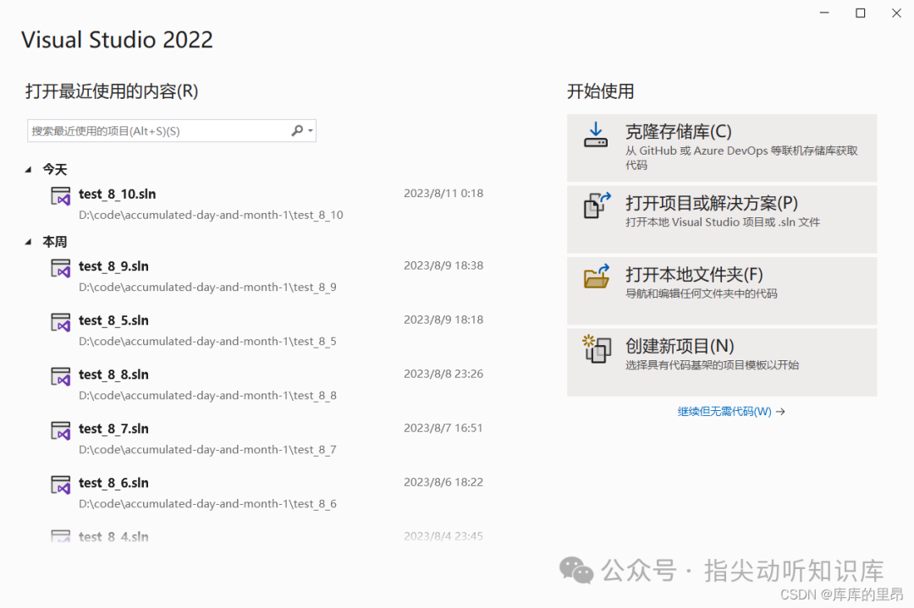Open test_8_9.sln from recent list
914x608 pixels.
pyautogui.click(x=113, y=266)
